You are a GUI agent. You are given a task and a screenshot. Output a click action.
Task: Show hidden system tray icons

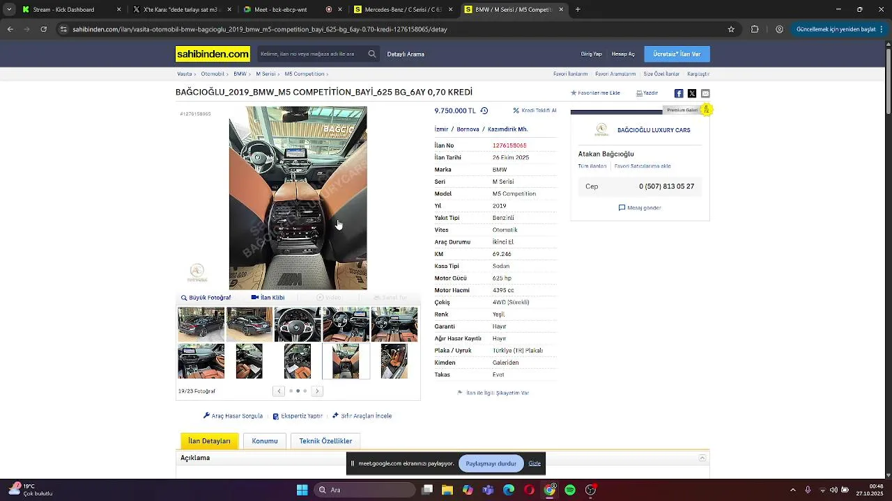pos(792,490)
